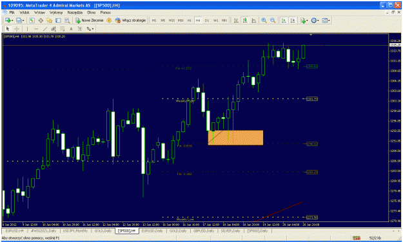Click the Nowe Zlecenie button

89,20
